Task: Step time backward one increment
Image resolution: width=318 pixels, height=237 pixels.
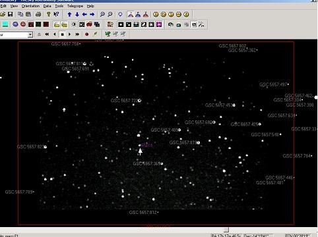Action: click(54, 34)
